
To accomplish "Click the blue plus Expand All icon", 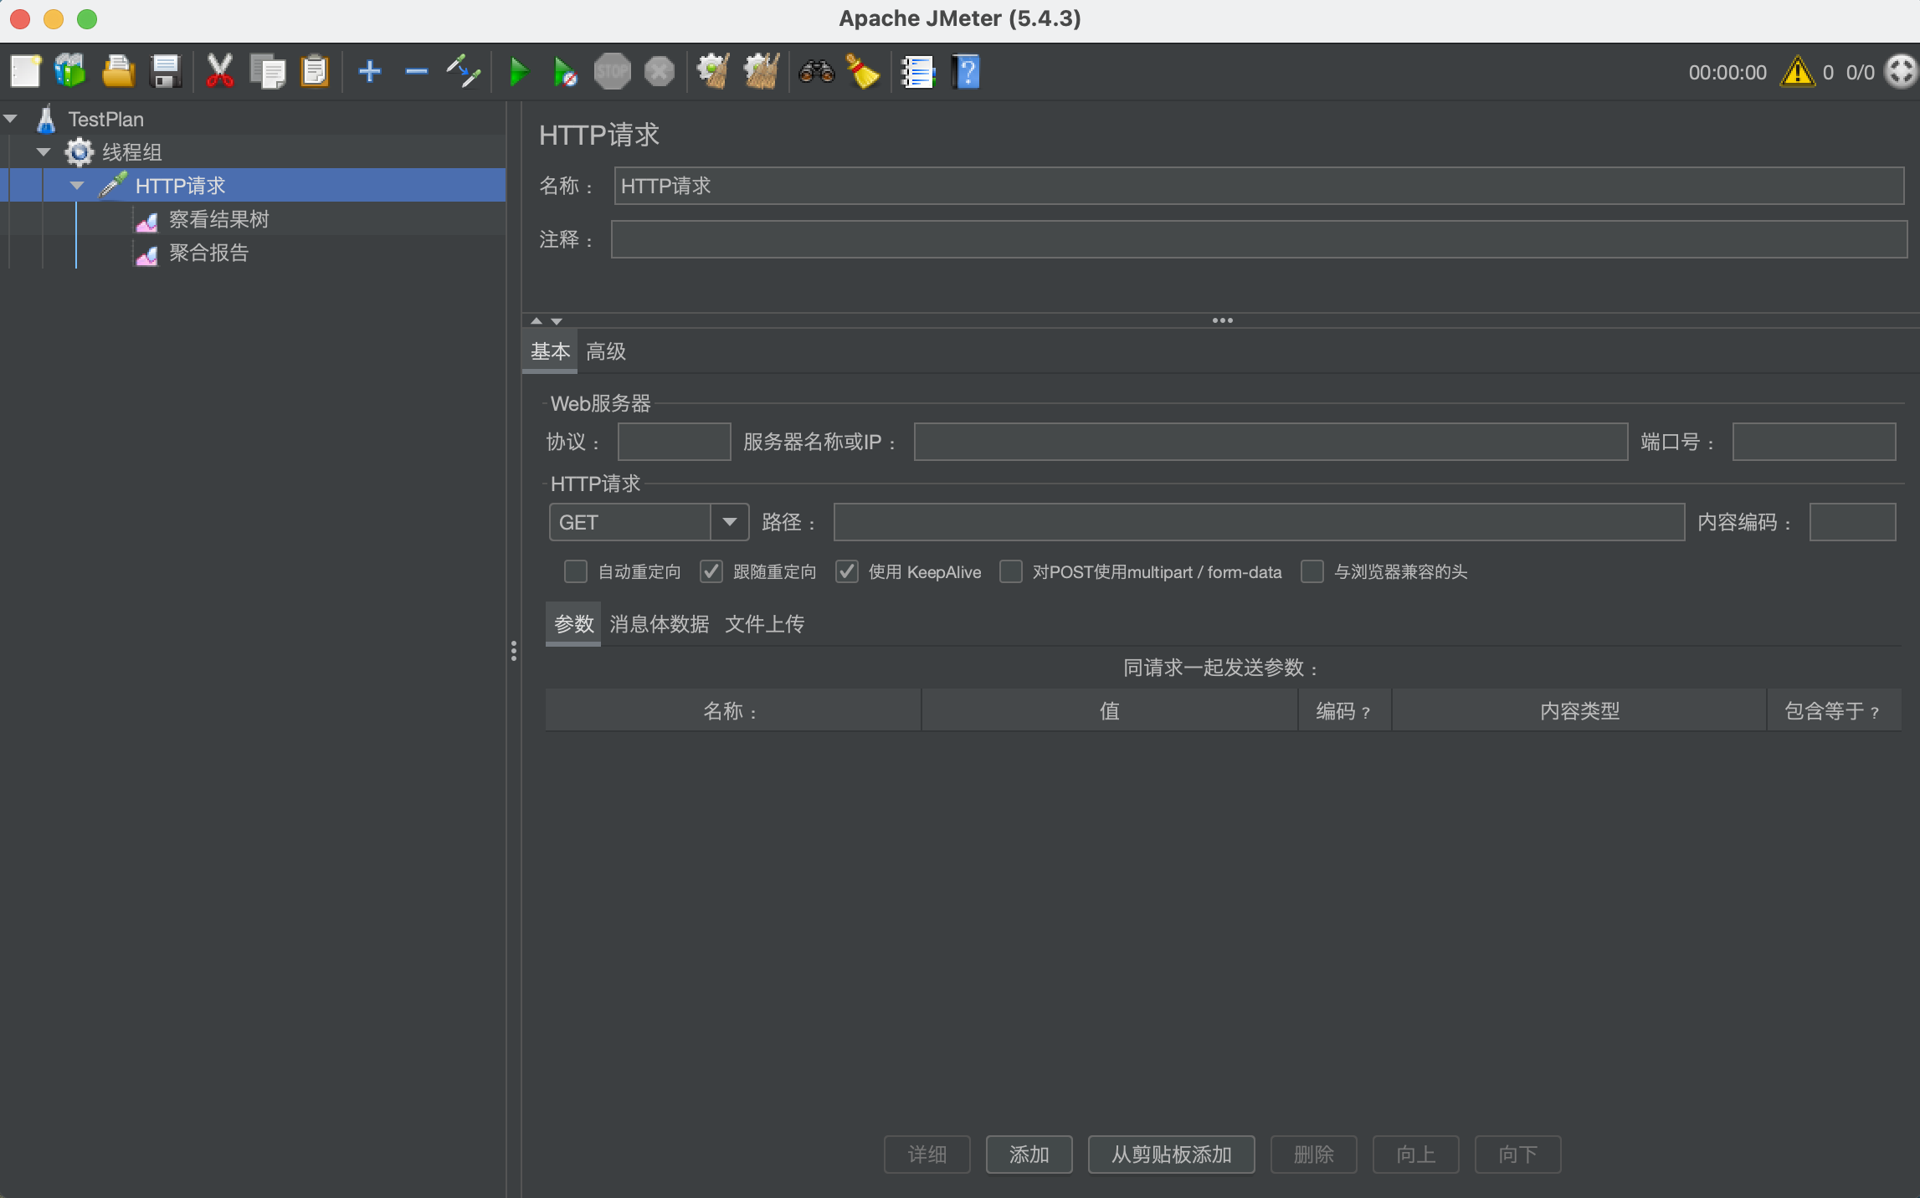I will (x=369, y=72).
